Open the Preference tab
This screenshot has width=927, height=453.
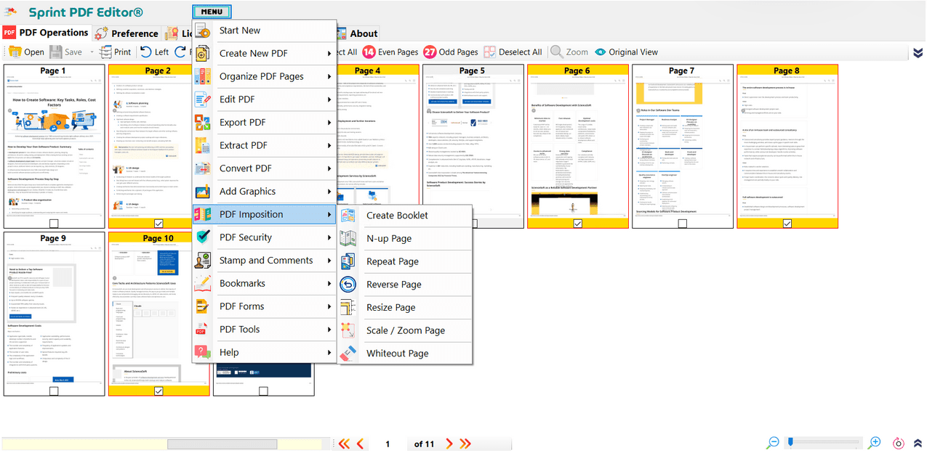click(126, 33)
